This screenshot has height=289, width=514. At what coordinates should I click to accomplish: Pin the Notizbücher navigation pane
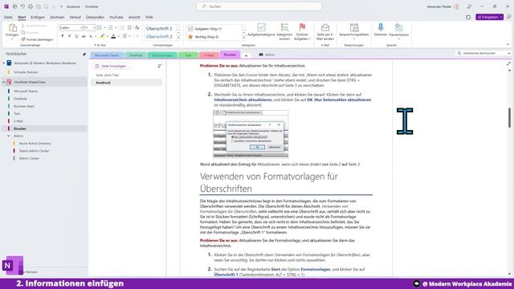click(84, 54)
